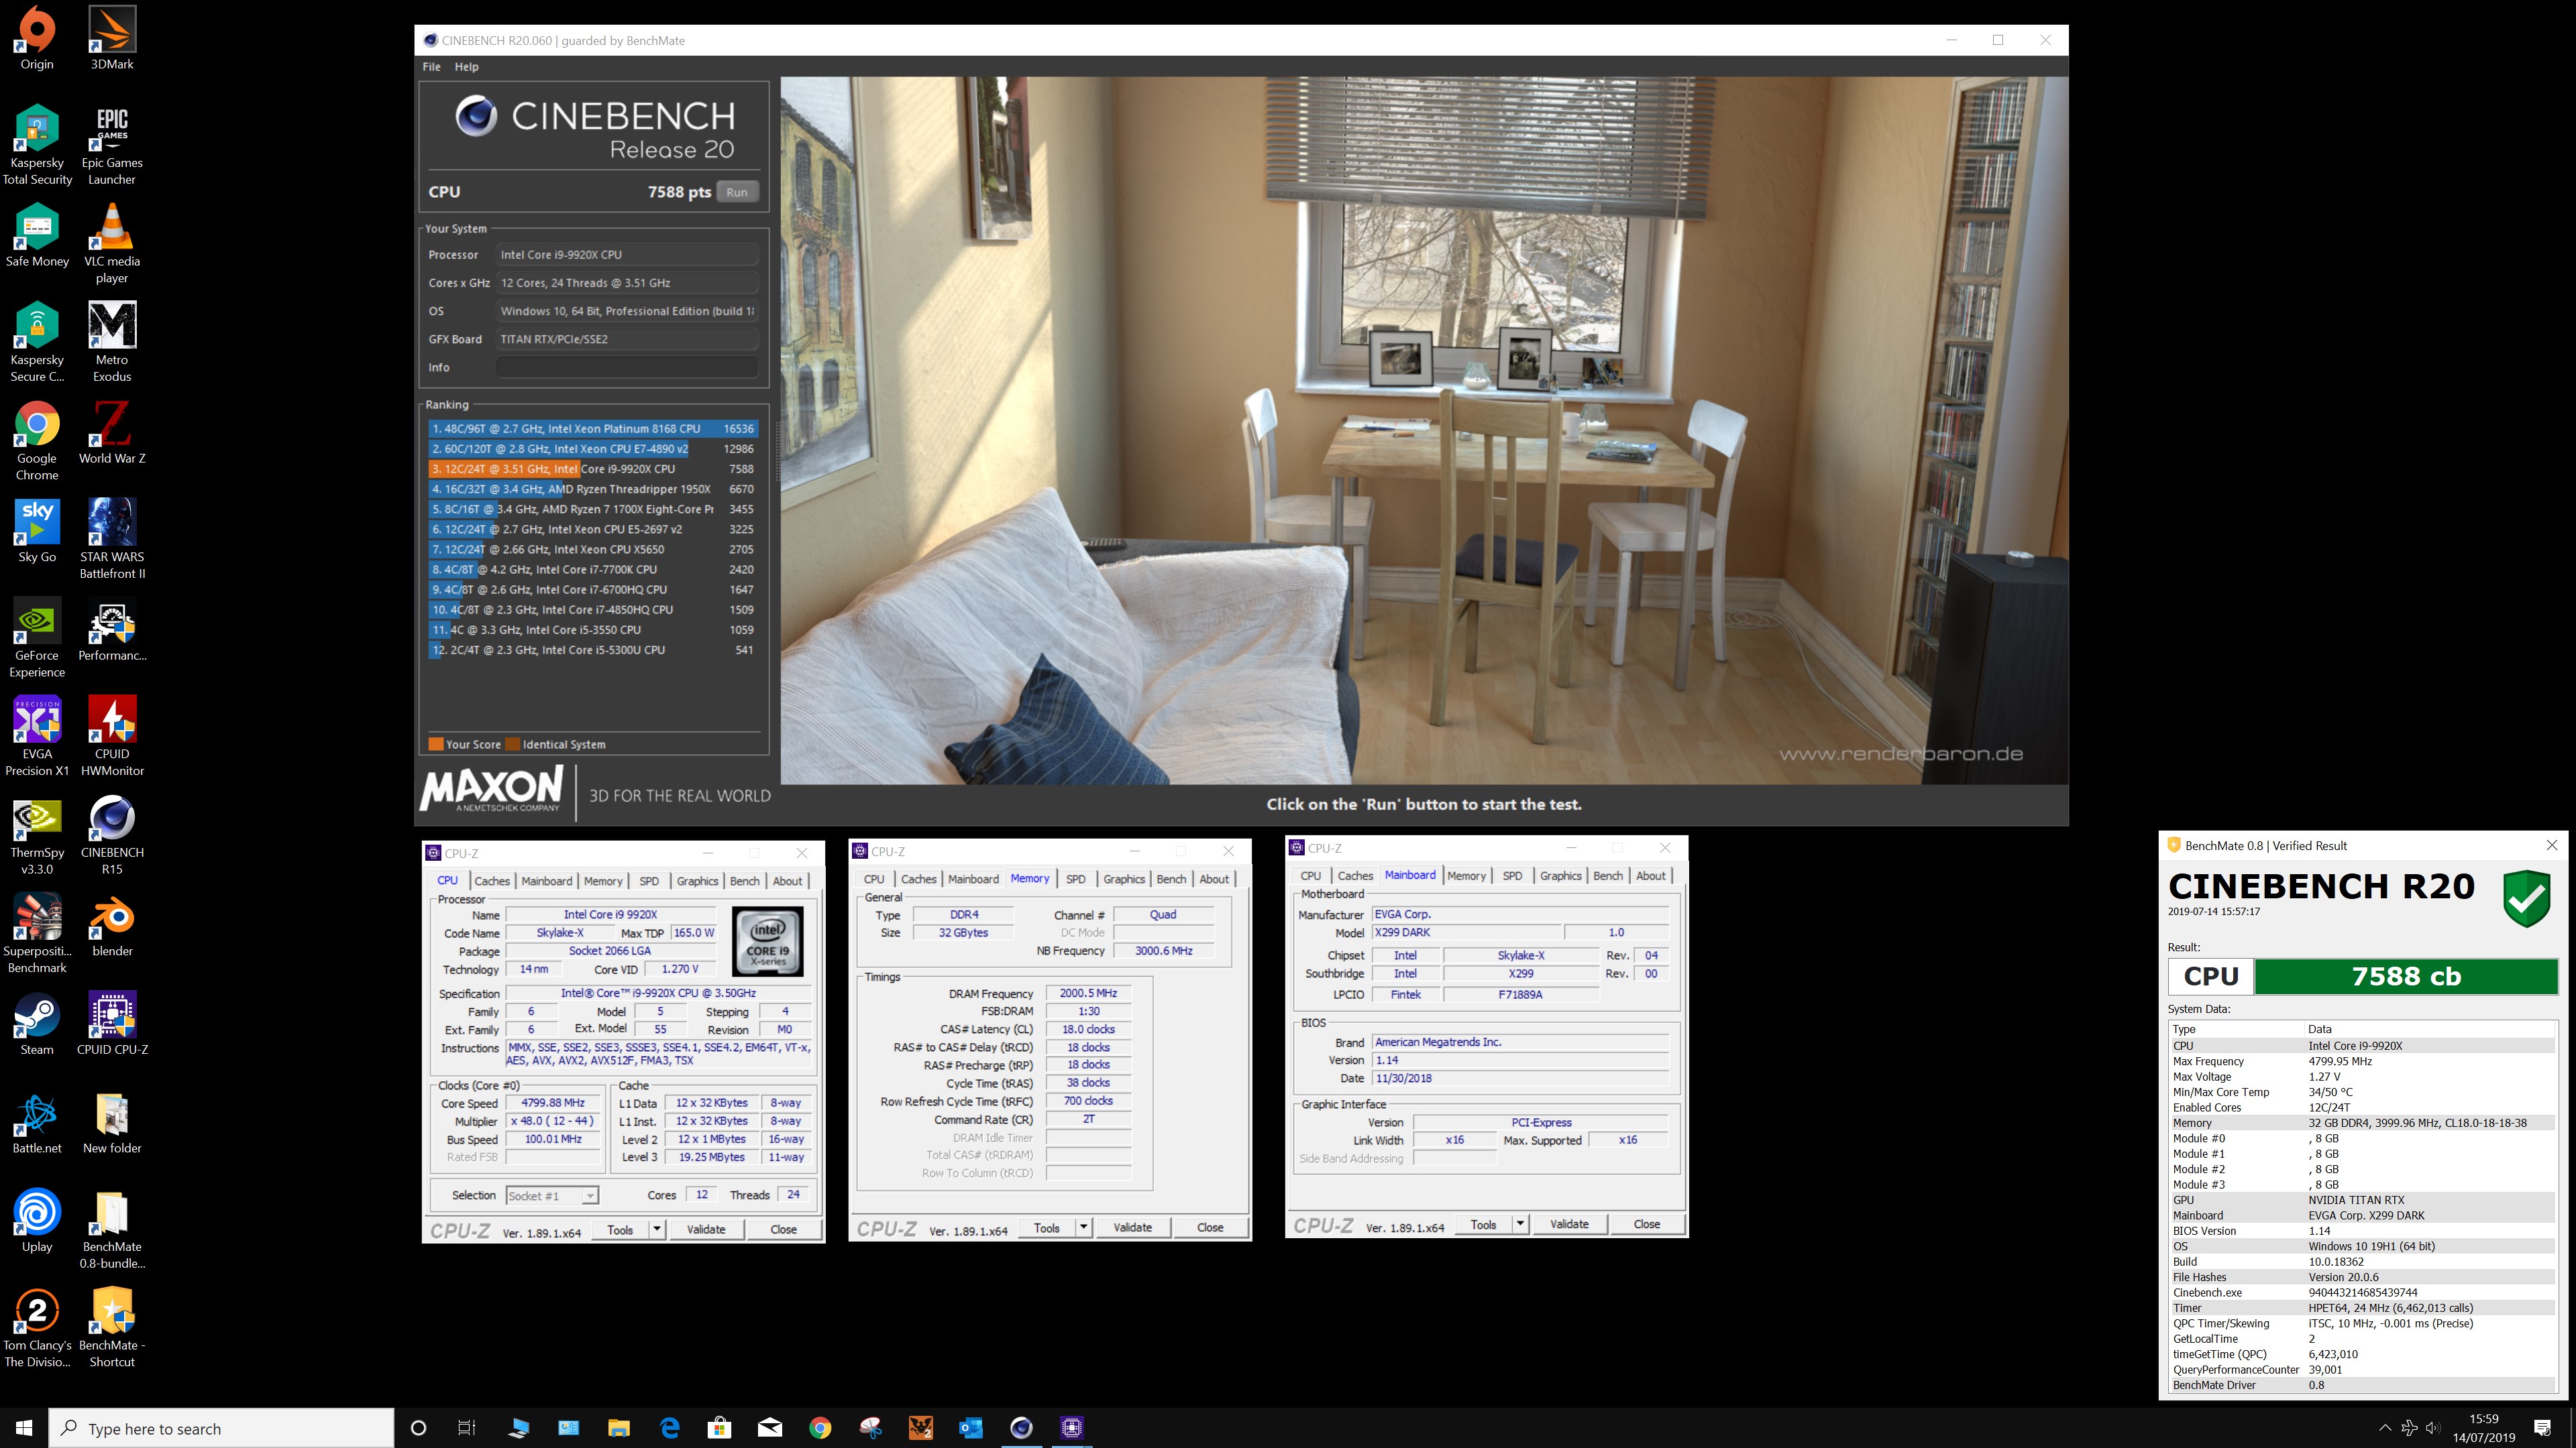The image size is (2576, 1448).
Task: Click Close button in first CPU-Z window
Action: 783,1229
